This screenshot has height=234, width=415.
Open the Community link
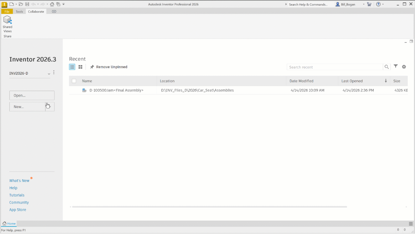[x=19, y=202]
